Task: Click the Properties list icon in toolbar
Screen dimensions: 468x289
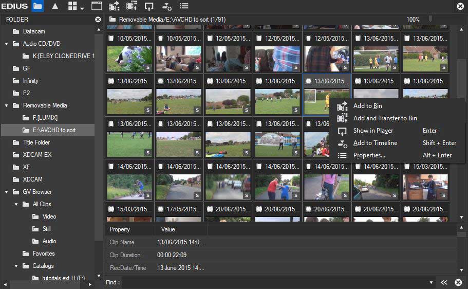Action: pyautogui.click(x=184, y=6)
